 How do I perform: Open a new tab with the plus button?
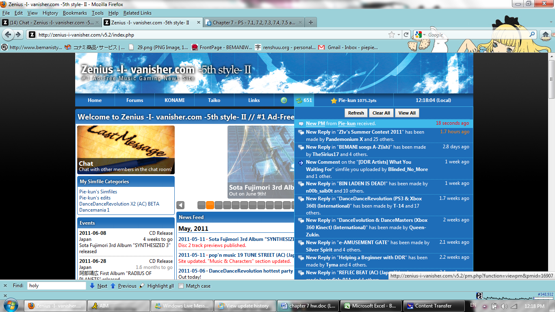tap(311, 22)
